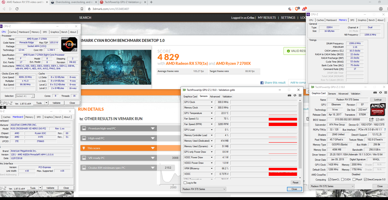Switch to Caches tab in top CPU-Z window
Image resolution: width=388 pixels, height=200 pixels.
tap(13, 32)
